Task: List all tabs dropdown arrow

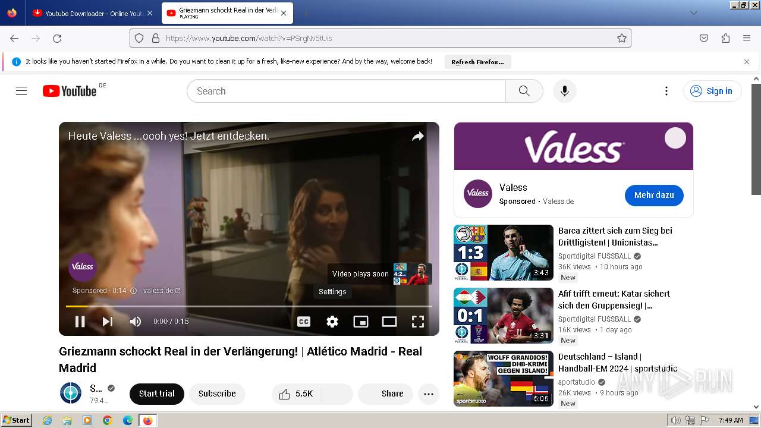Action: pyautogui.click(x=693, y=13)
